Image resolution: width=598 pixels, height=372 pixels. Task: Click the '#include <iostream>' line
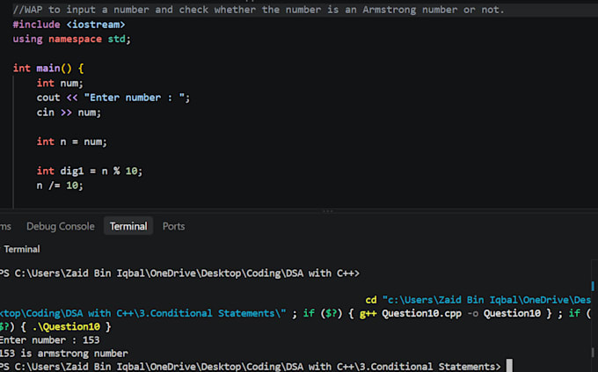[x=69, y=25]
